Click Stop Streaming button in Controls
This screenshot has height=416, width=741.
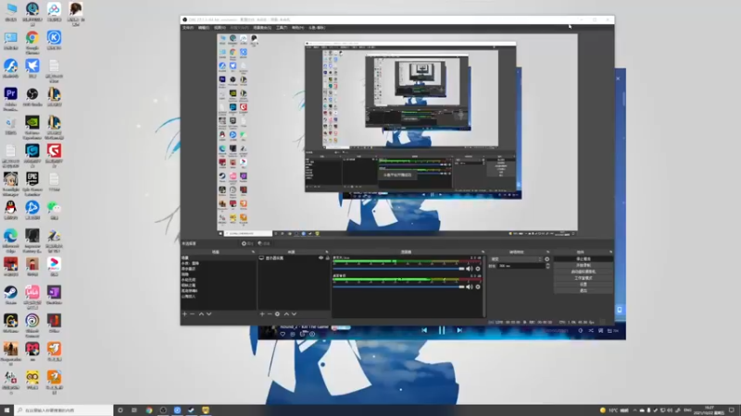click(x=584, y=259)
